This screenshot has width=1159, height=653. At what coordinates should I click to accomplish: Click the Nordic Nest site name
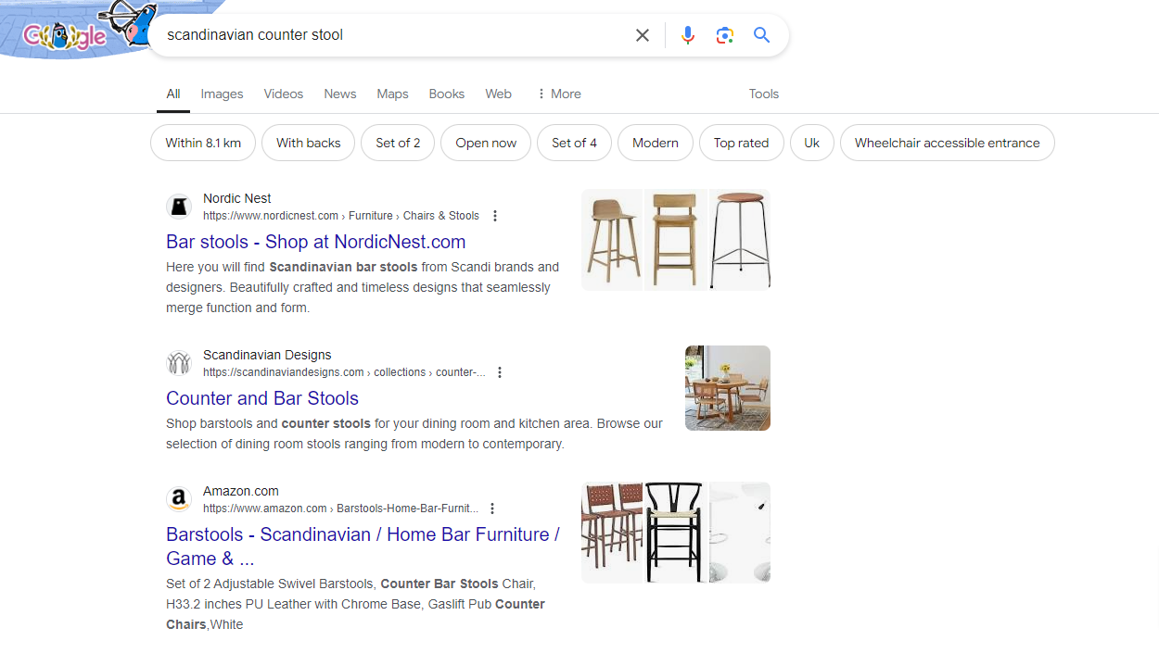click(x=237, y=198)
